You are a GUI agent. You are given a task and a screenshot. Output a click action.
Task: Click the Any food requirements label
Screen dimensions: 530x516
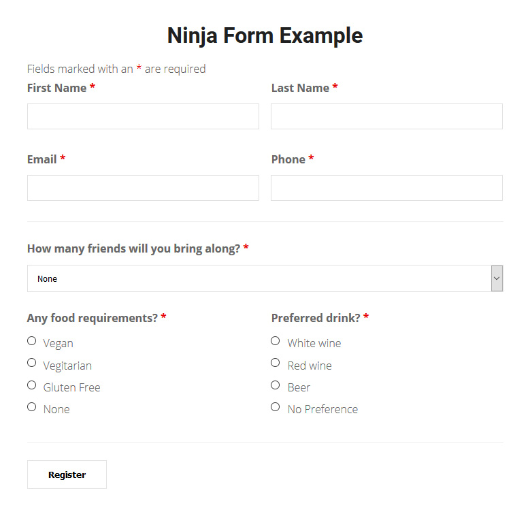coord(92,318)
